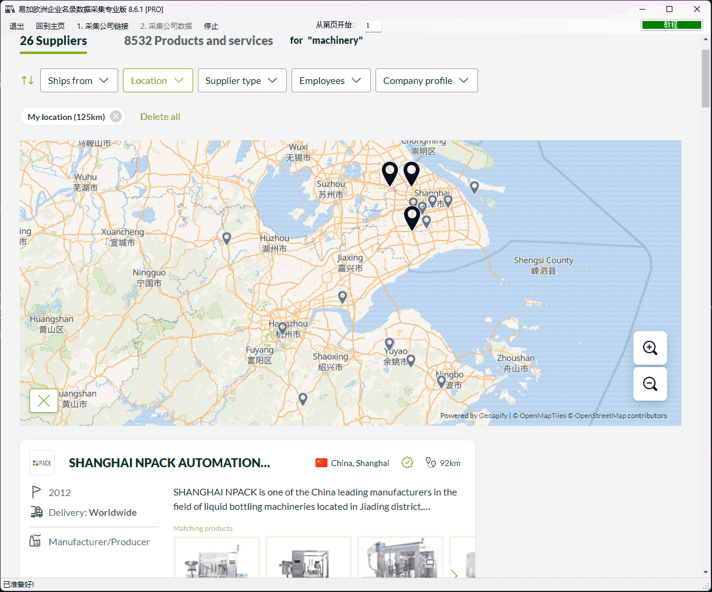Show next matching products with the arrow
712x592 pixels.
tap(455, 573)
